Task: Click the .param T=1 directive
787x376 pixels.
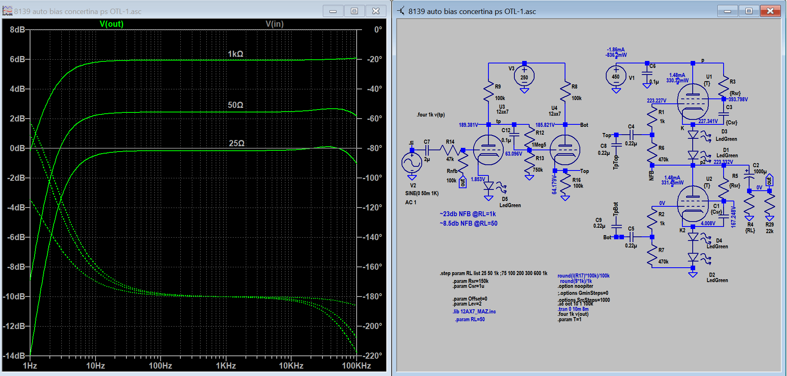Action: (x=569, y=320)
